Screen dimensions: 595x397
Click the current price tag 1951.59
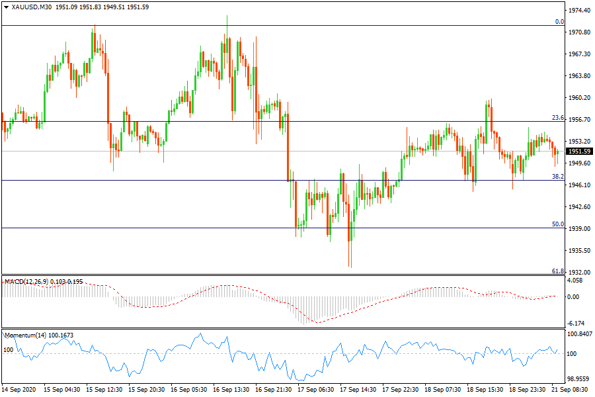tap(579, 152)
